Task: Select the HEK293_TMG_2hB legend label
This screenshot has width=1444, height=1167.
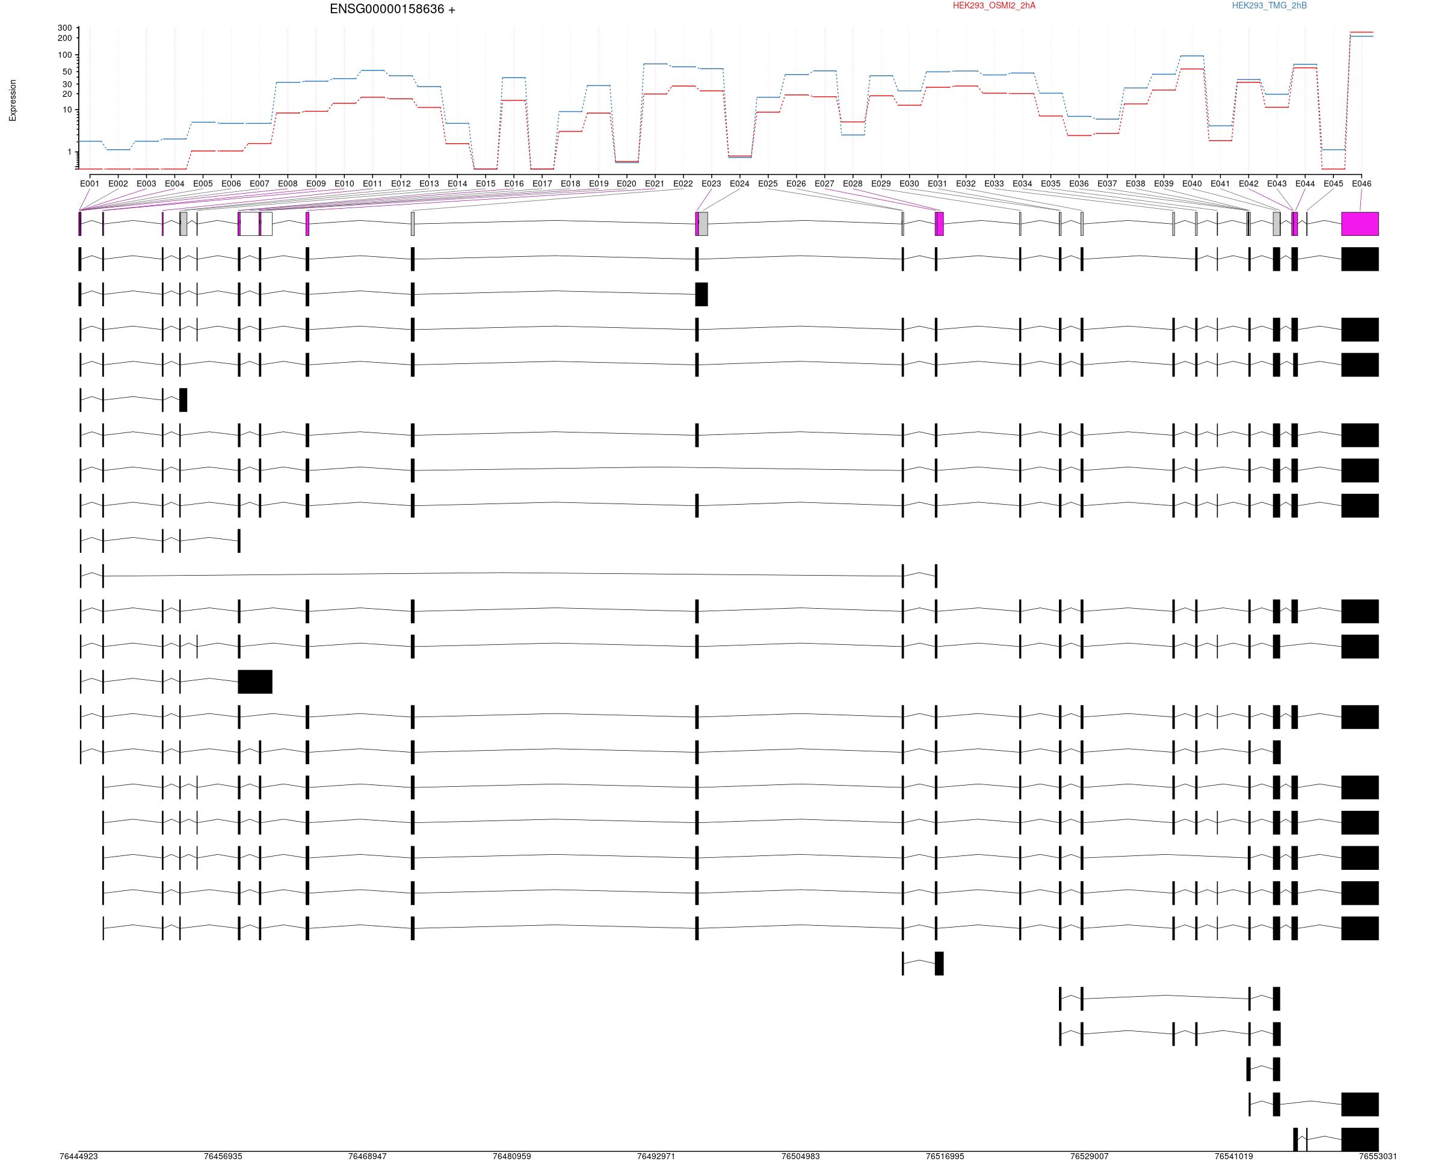Action: coord(1269,5)
